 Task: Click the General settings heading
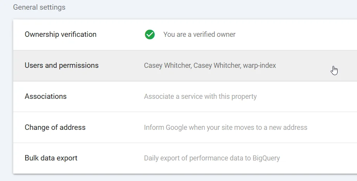39,7
